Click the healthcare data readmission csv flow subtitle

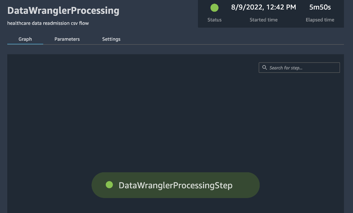[48, 23]
